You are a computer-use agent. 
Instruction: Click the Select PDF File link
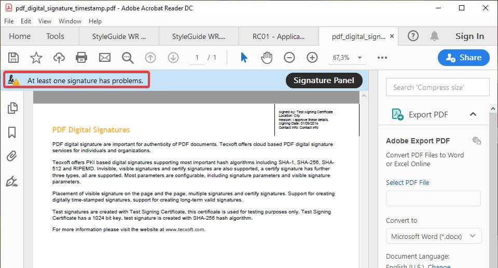pos(408,182)
